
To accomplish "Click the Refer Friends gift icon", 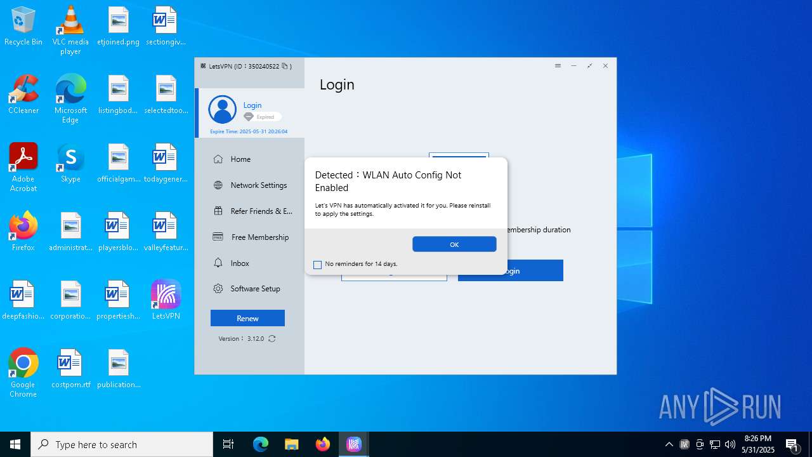I will click(218, 211).
